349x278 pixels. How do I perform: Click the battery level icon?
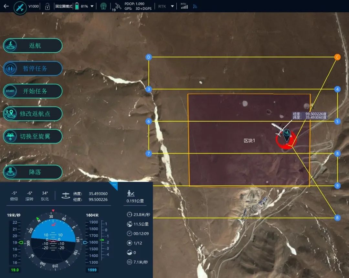tap(77, 6)
